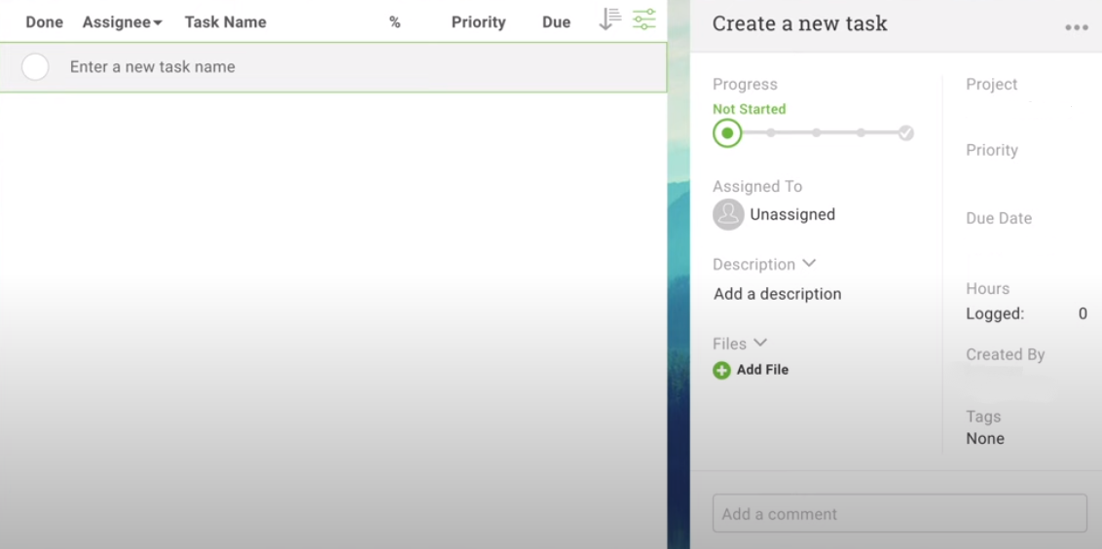
Task: Click the Task Name column header
Action: click(225, 22)
